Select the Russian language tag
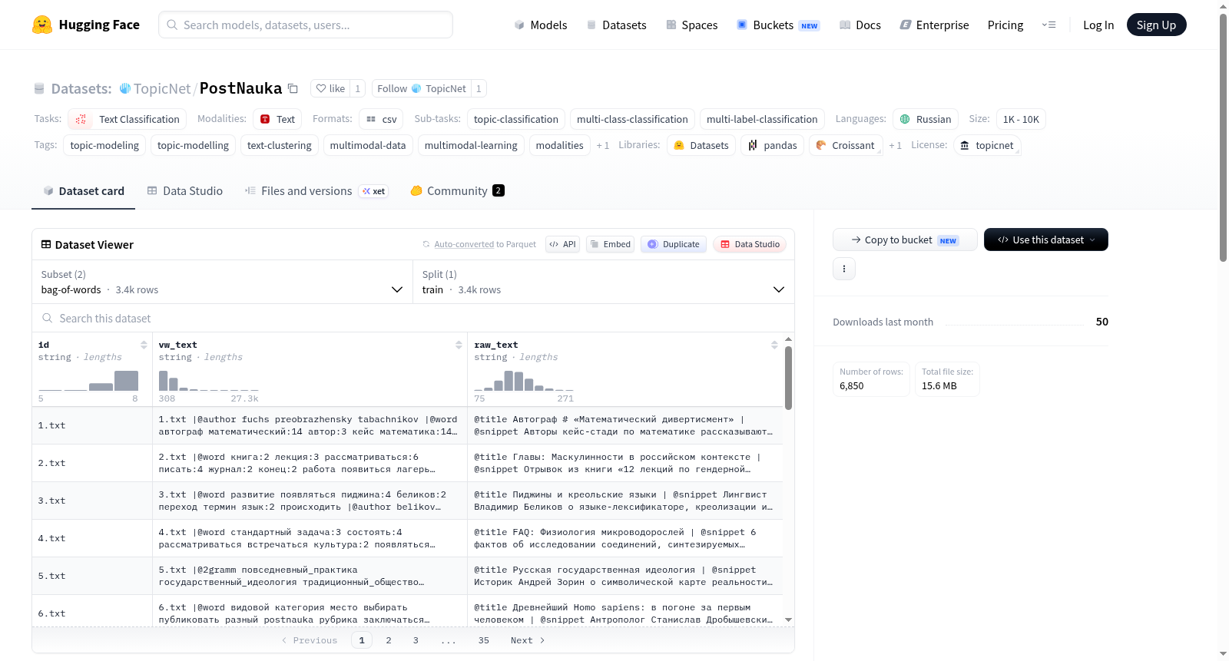 (926, 119)
